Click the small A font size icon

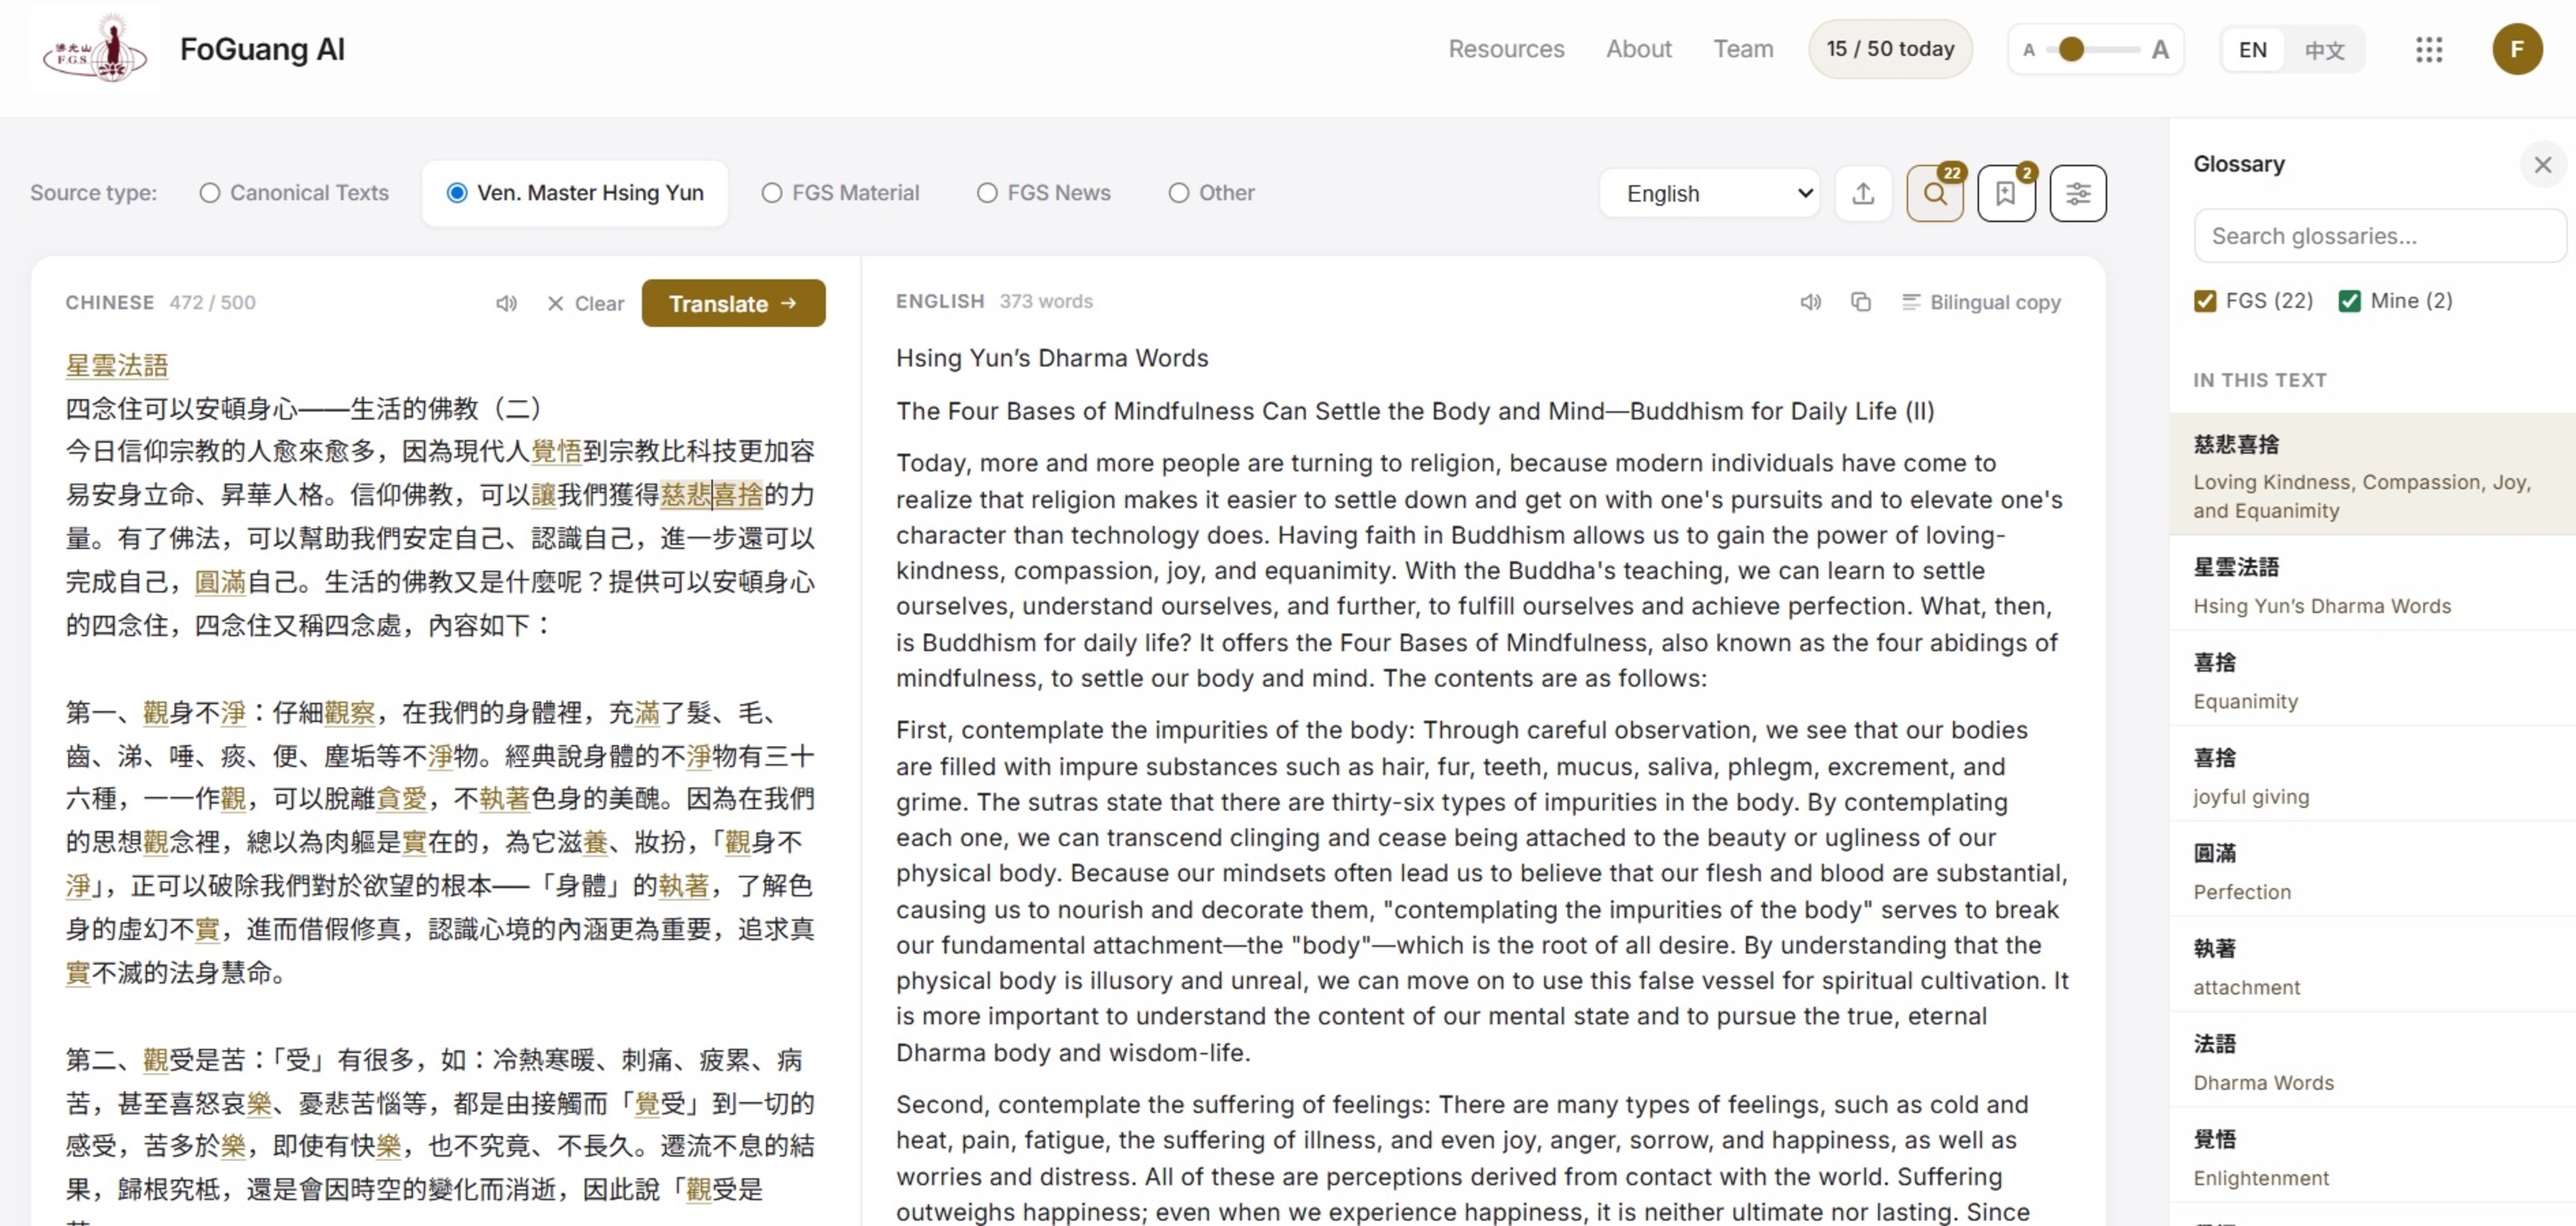2029,49
